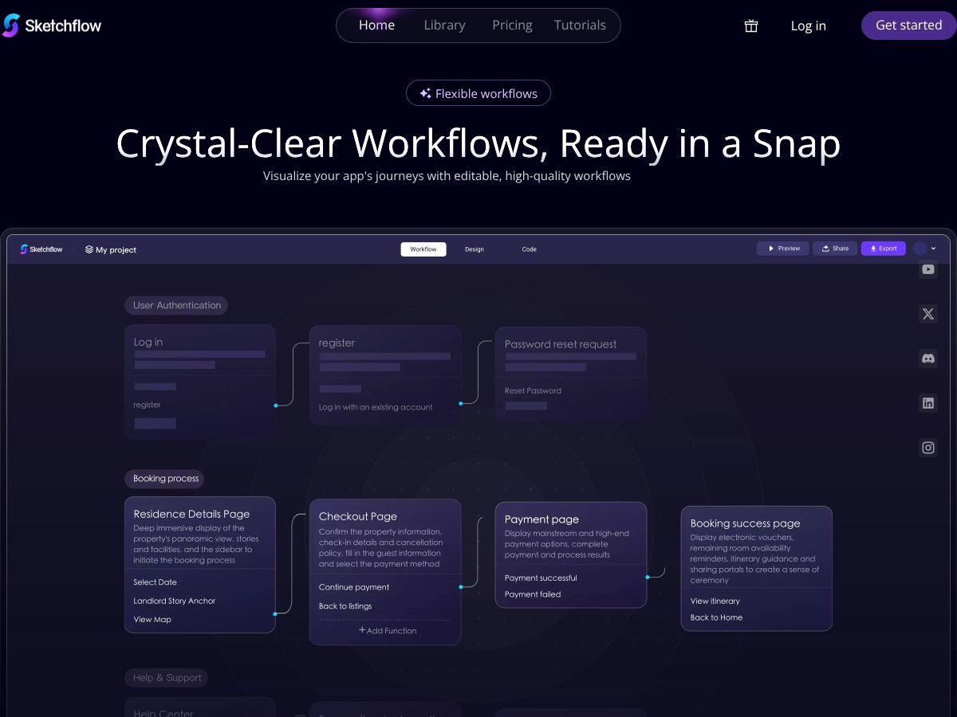The image size is (957, 717).
Task: Click the progress placeholder bar under Reset Password
Action: click(526, 406)
